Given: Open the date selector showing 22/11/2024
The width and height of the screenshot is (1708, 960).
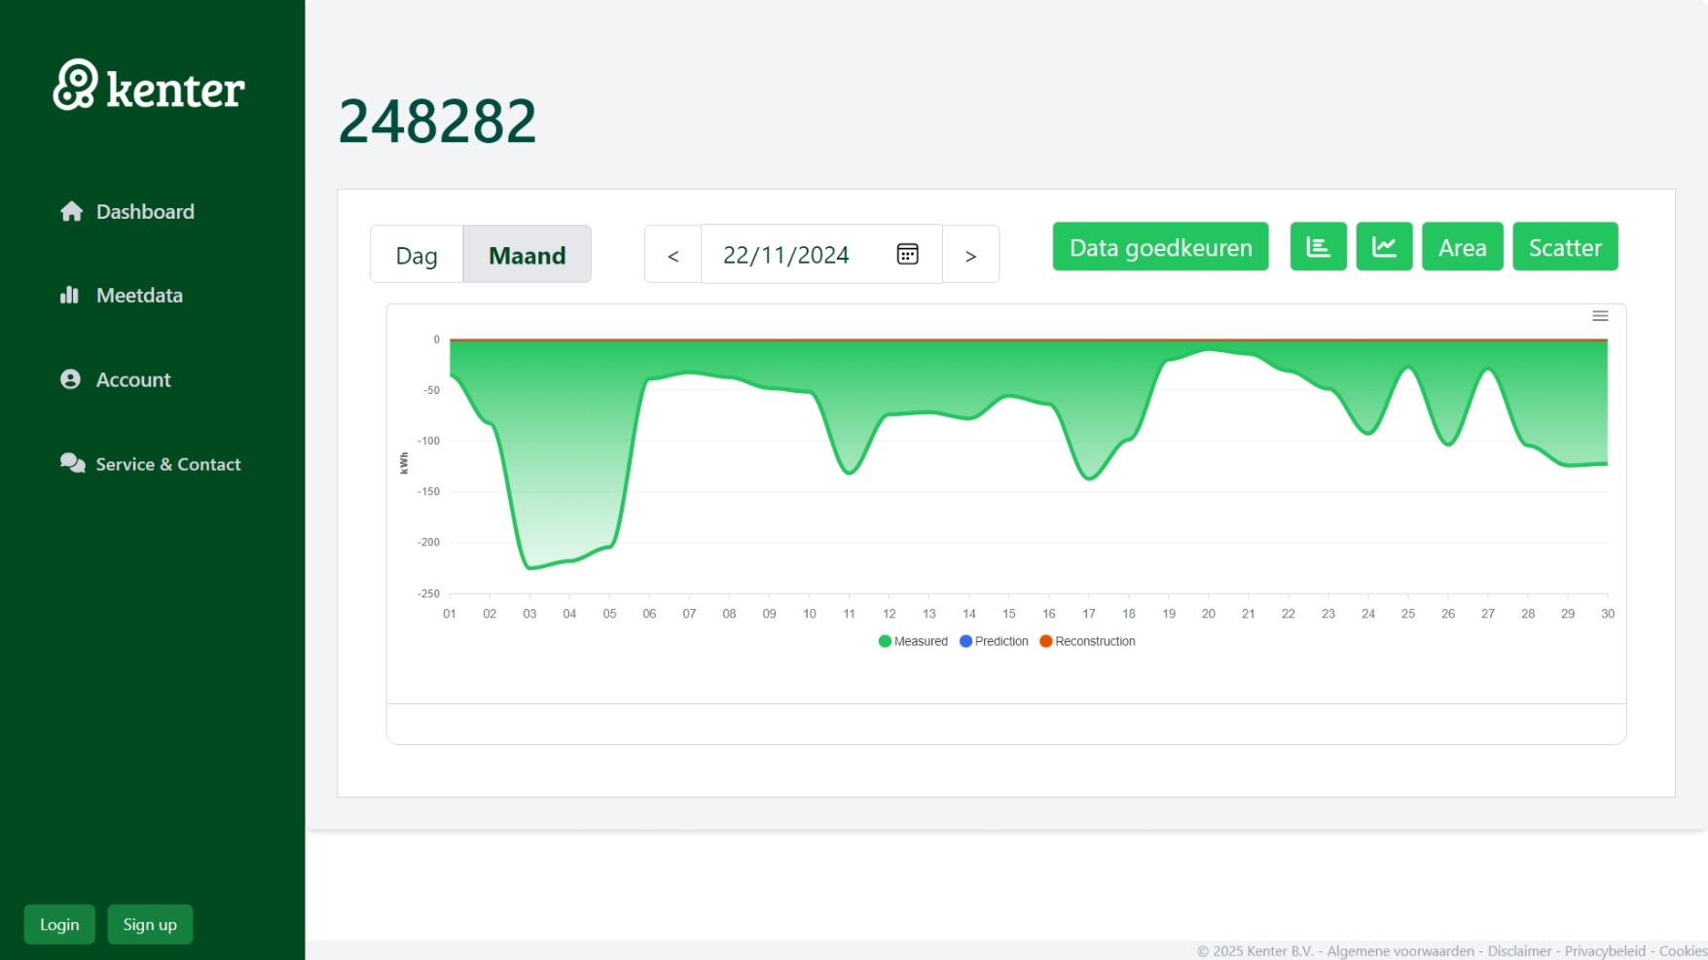Looking at the screenshot, I should tap(784, 254).
